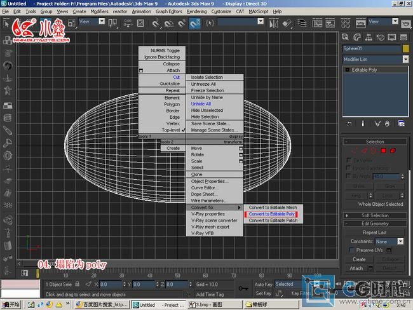Toggle Auto Key animation mode
Screen dimensions: 413x310
263,284
